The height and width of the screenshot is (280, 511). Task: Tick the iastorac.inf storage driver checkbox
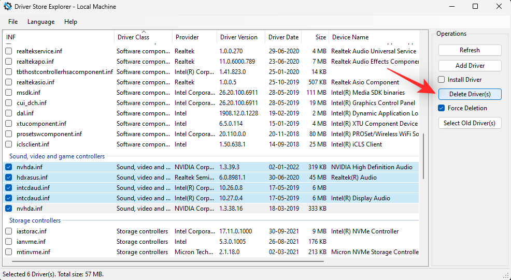pos(9,231)
